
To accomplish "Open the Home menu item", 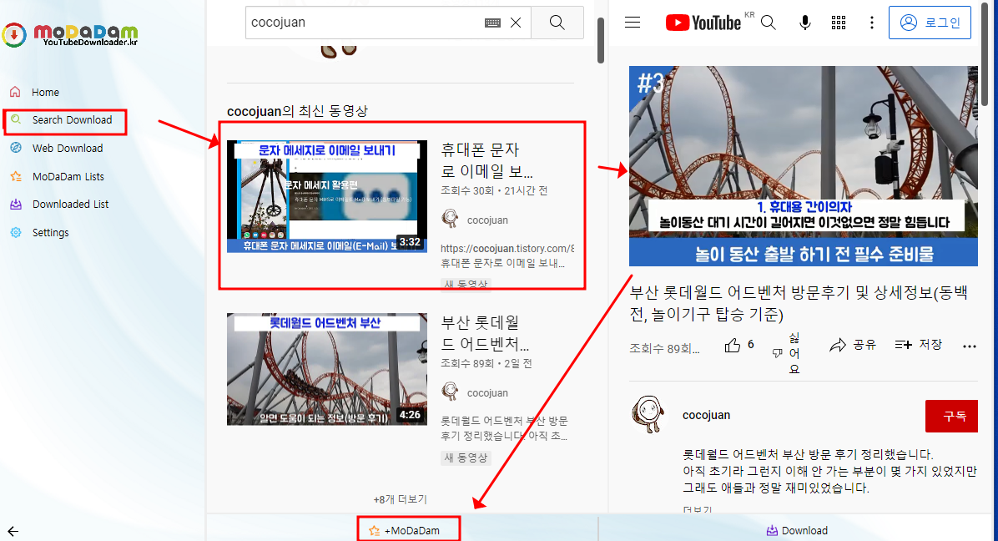I will point(45,93).
